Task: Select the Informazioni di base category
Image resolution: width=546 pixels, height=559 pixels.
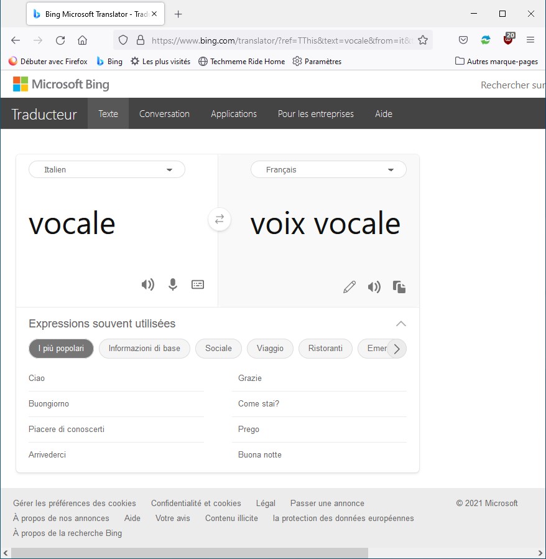Action: (x=144, y=349)
